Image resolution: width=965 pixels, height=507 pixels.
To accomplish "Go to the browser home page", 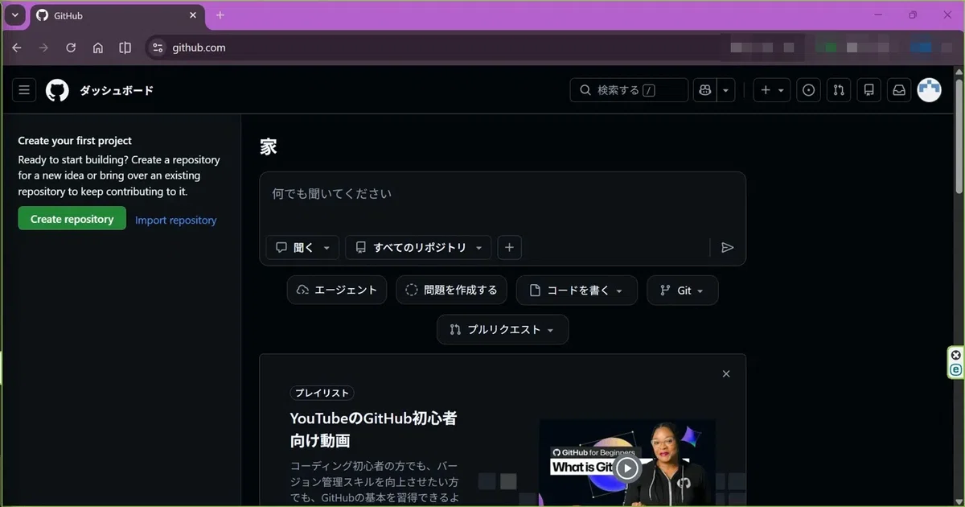I will pos(98,47).
